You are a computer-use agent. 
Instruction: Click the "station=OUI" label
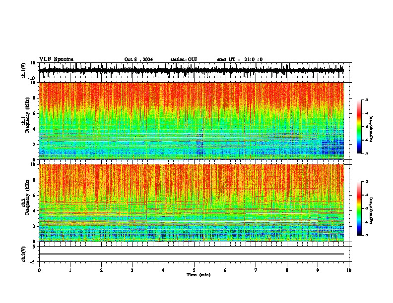click(184, 59)
